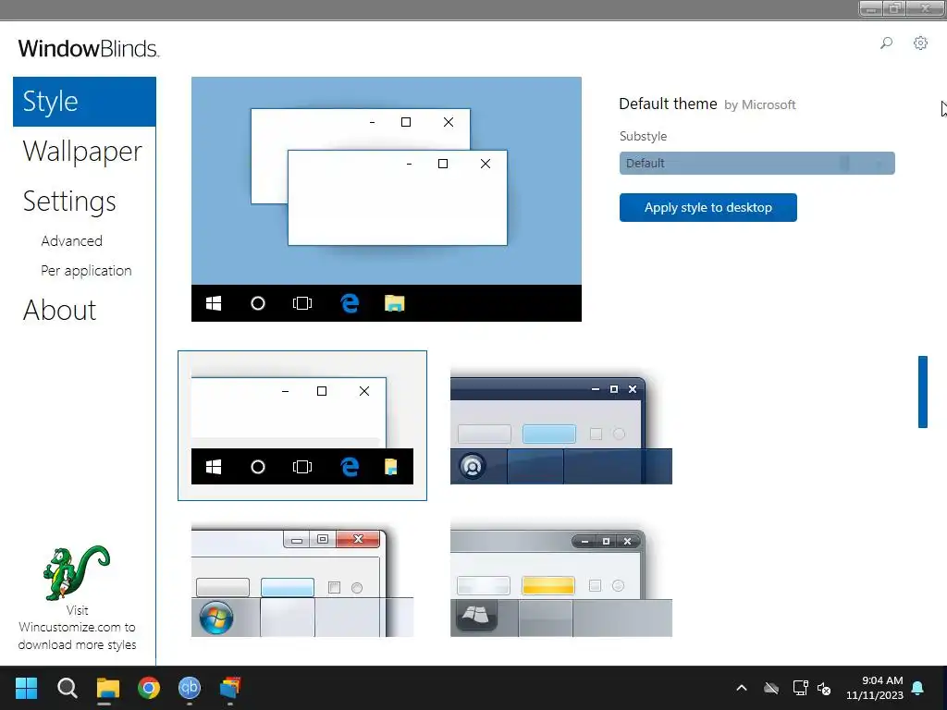Open WindowBlinds gear settings icon
The image size is (947, 710).
[x=920, y=43]
